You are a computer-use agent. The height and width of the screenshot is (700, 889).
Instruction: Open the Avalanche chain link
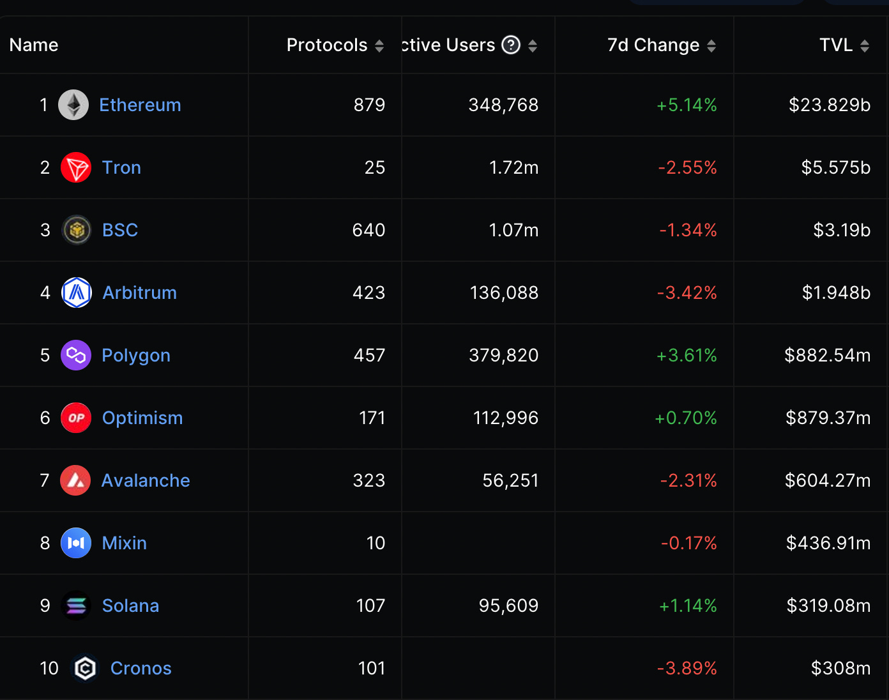click(x=146, y=480)
